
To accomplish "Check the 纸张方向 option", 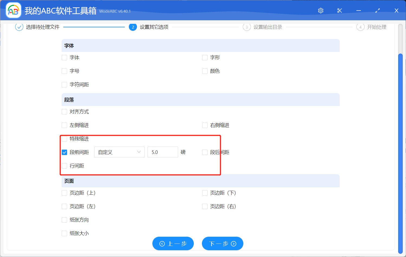I will (64, 220).
